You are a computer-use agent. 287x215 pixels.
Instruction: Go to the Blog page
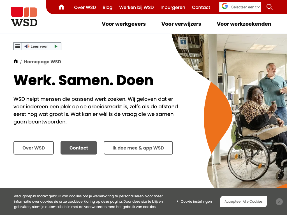107,7
